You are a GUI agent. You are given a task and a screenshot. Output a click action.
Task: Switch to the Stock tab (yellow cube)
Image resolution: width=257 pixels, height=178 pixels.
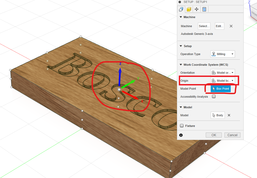[x=189, y=9]
